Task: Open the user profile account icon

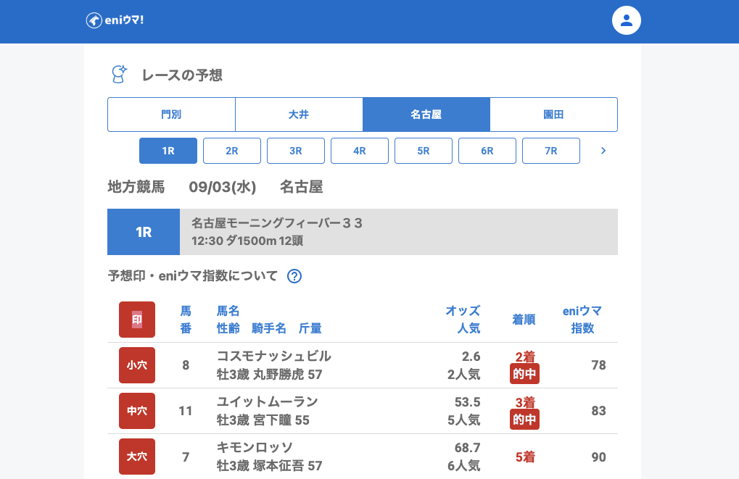Action: pyautogui.click(x=627, y=20)
